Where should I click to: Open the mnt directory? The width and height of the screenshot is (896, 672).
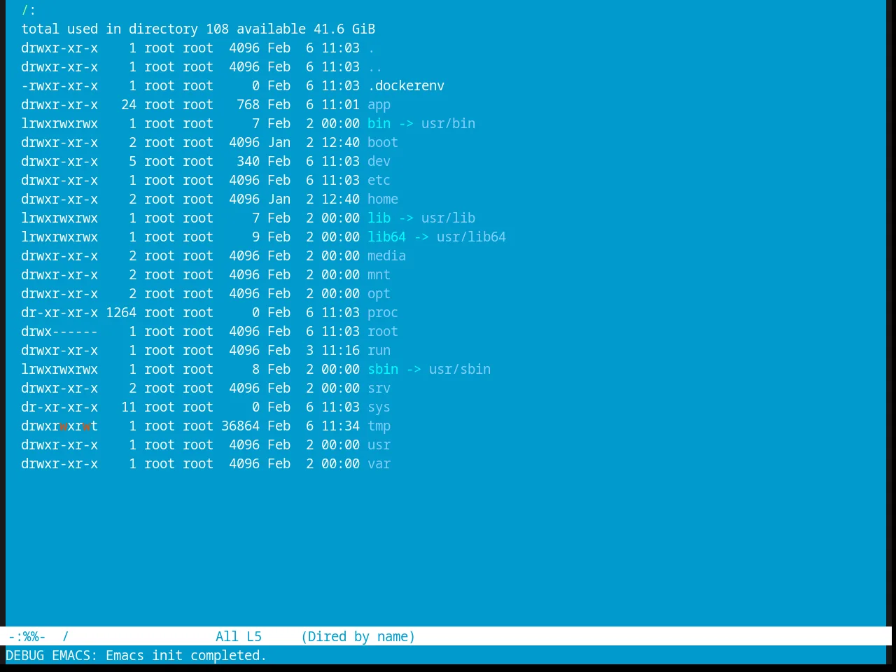coord(379,274)
